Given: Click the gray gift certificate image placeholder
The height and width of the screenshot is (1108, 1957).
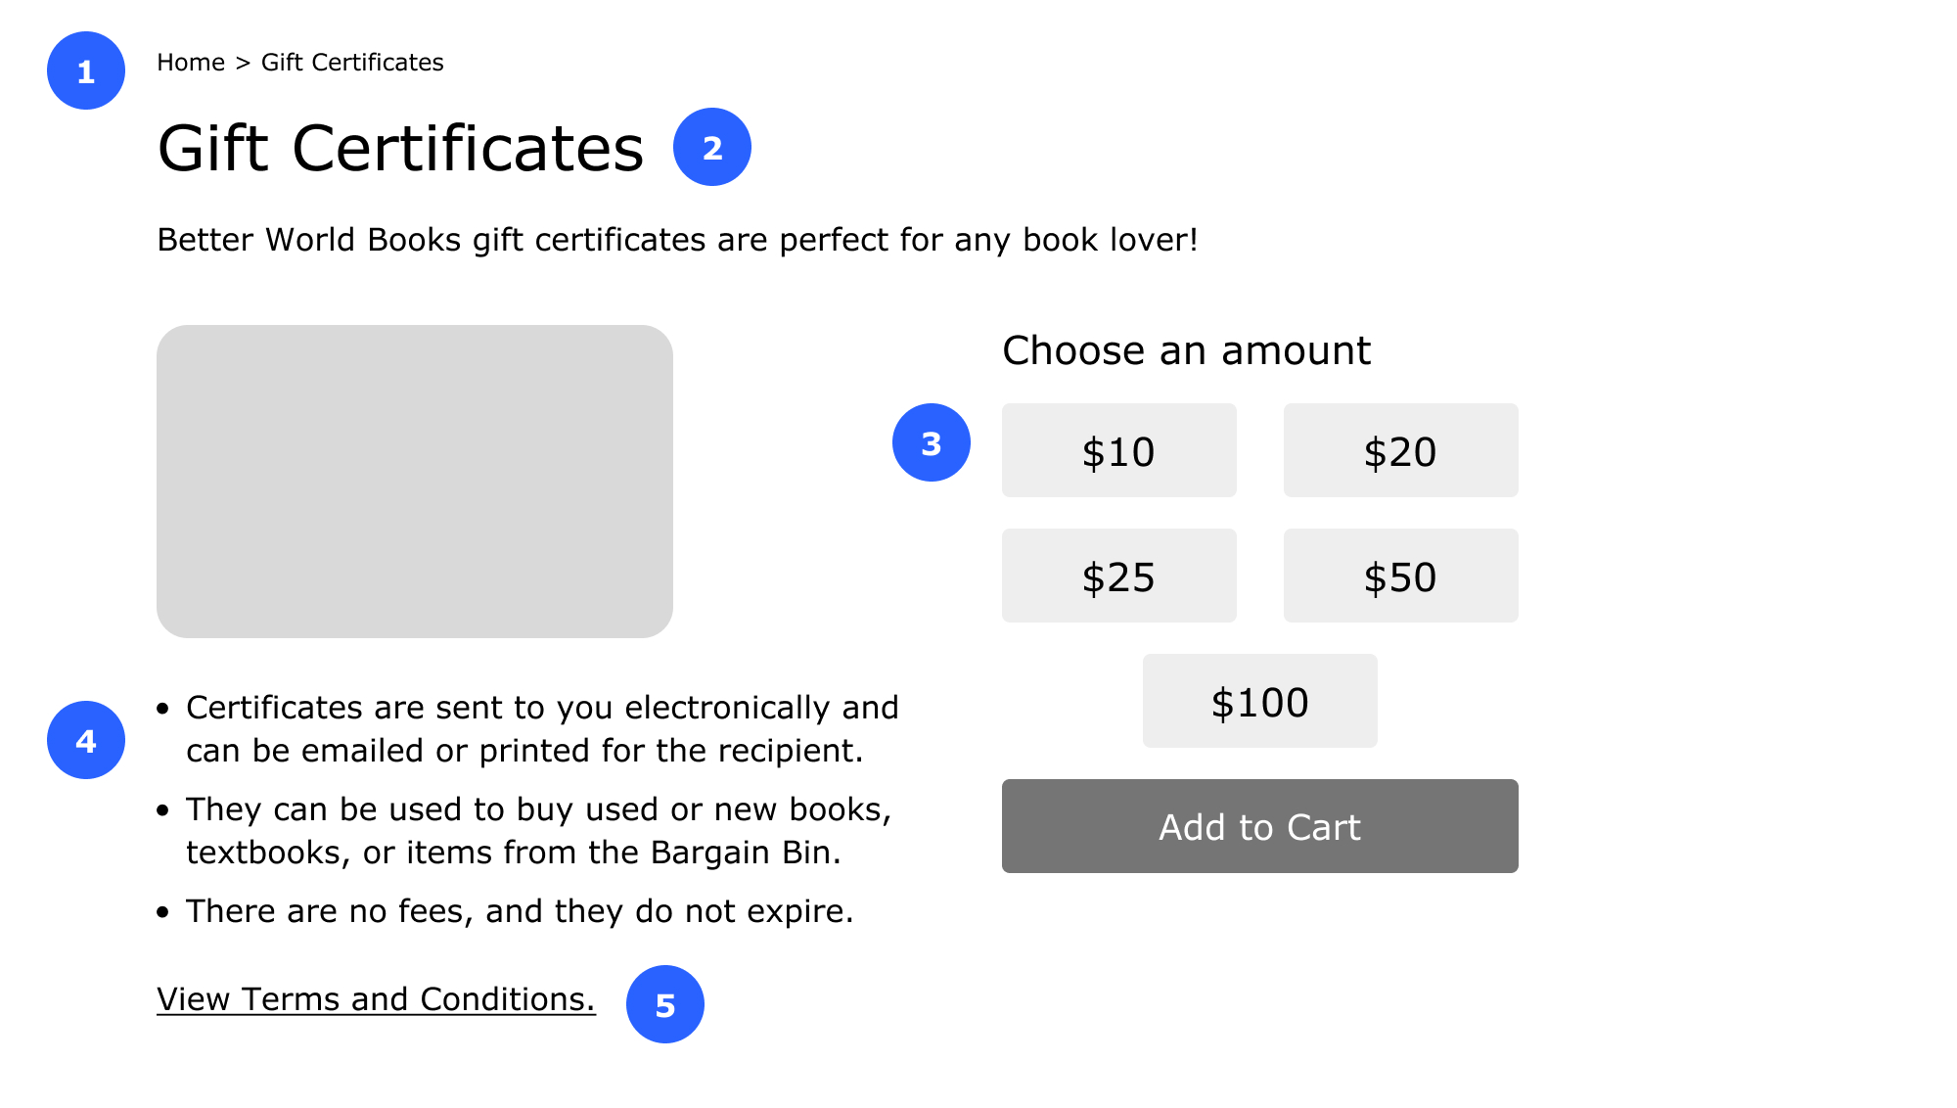Looking at the screenshot, I should pyautogui.click(x=415, y=482).
